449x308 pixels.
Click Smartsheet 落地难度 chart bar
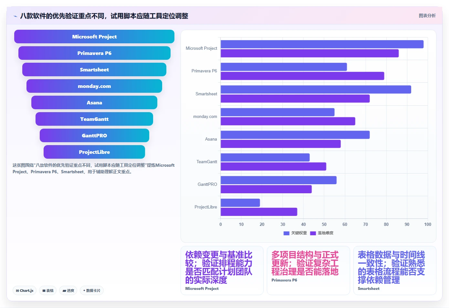295,99
